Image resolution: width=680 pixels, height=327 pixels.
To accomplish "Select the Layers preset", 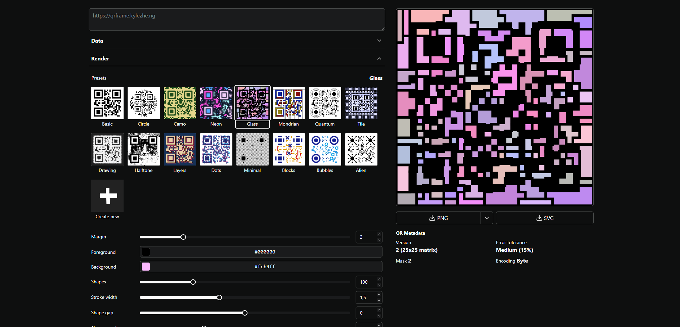I will coord(180,149).
